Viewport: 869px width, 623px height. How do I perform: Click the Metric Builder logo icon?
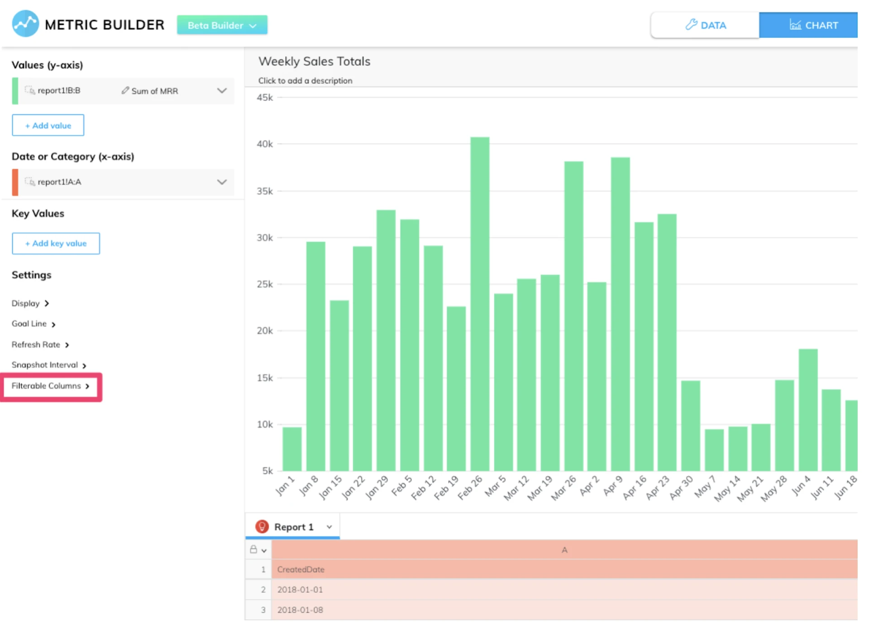tap(25, 24)
